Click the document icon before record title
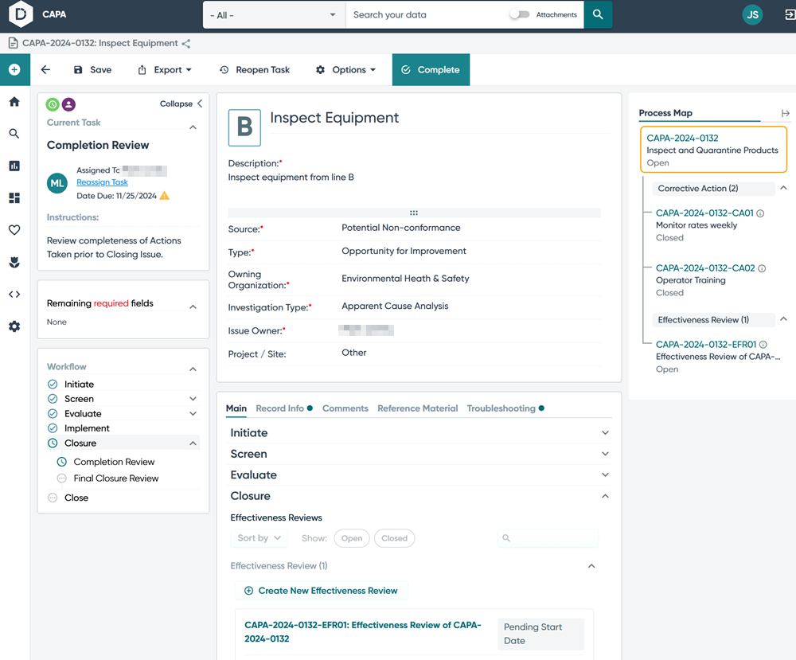The width and height of the screenshot is (796, 660). point(14,43)
